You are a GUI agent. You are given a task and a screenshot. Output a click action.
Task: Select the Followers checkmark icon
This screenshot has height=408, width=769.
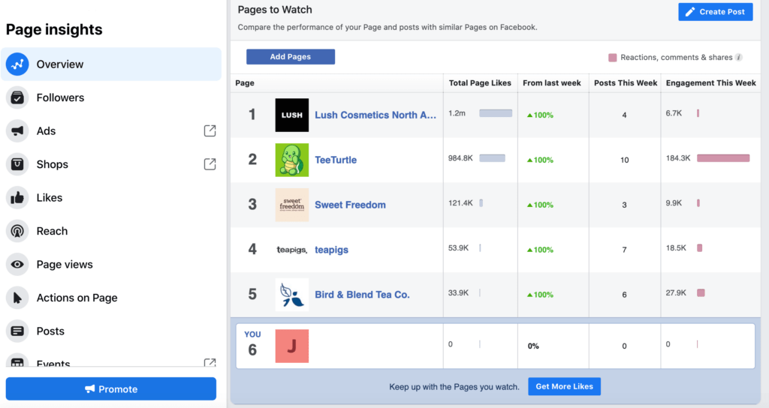(x=17, y=97)
